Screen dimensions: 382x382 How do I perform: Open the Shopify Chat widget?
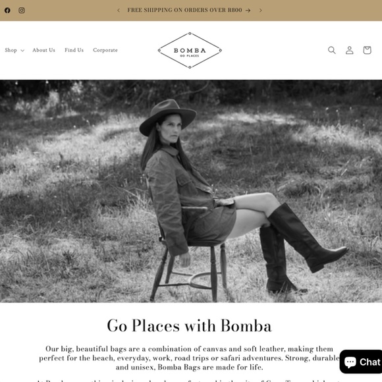[x=361, y=362]
